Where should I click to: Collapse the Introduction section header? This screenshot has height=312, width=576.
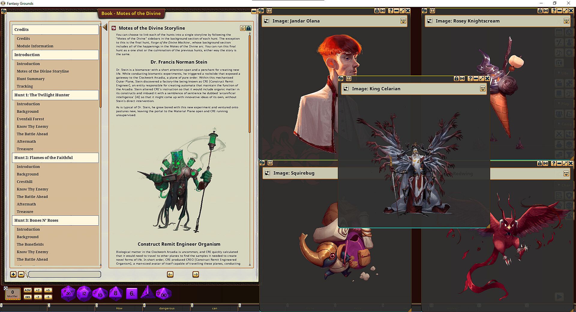[55, 55]
